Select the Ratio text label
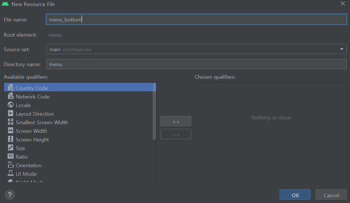The height and width of the screenshot is (203, 350). click(x=22, y=157)
